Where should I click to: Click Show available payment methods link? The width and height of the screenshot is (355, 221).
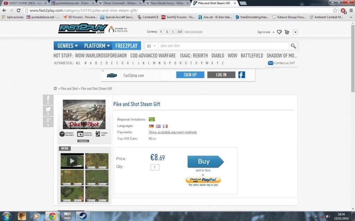(x=173, y=132)
